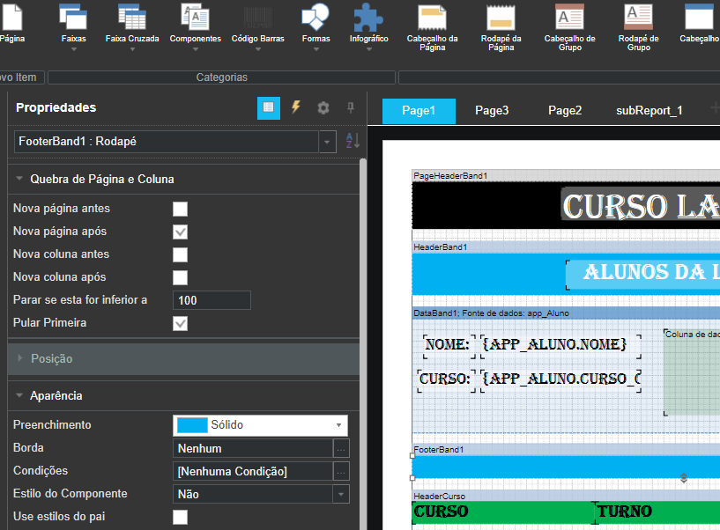720x530 pixels.
Task: Enable Nova coluna antes checkbox
Action: (180, 254)
